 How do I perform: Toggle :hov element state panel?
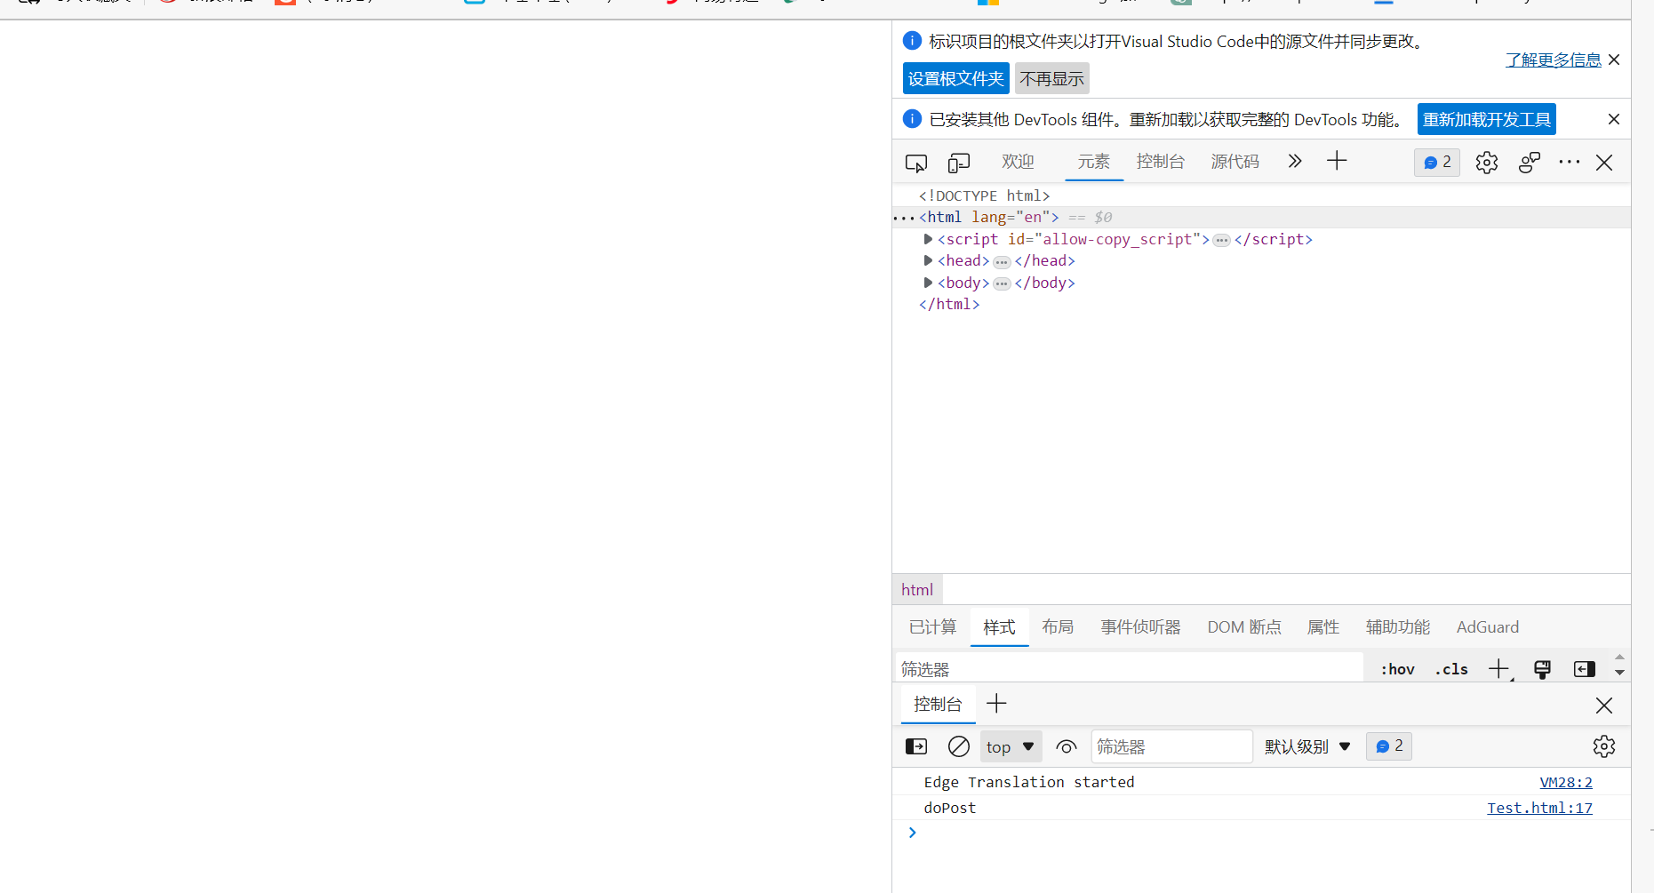(x=1397, y=669)
